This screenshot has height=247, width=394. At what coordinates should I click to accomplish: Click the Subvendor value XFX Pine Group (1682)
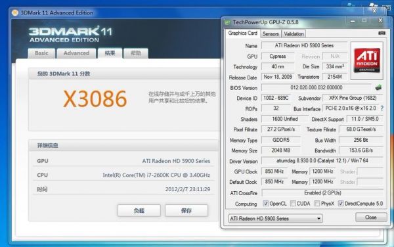point(353,98)
